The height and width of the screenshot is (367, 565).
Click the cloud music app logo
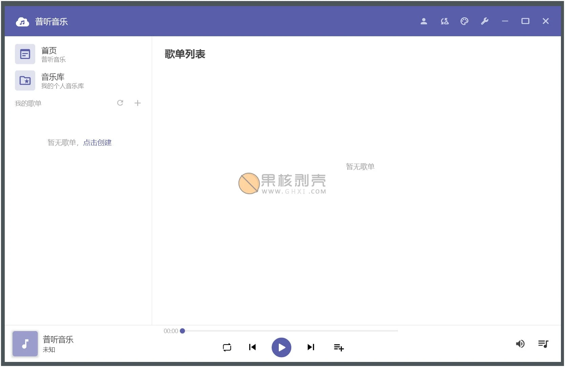coord(22,22)
